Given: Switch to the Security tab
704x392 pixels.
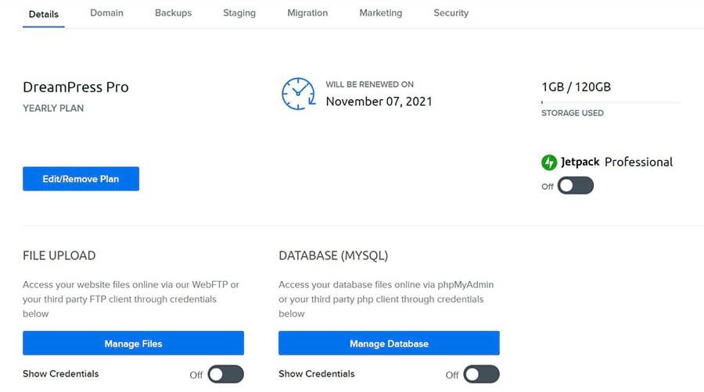Looking at the screenshot, I should (x=451, y=13).
